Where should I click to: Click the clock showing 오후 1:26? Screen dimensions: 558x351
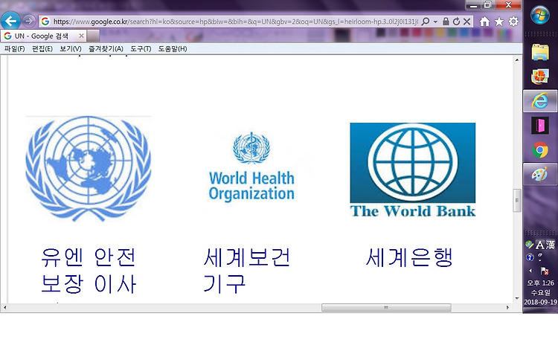pos(541,283)
